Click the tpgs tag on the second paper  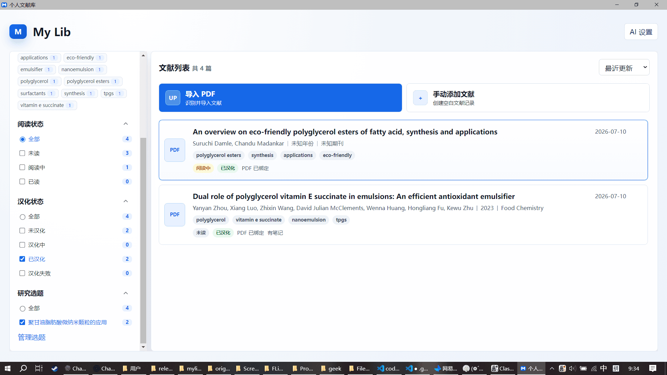coord(341,220)
